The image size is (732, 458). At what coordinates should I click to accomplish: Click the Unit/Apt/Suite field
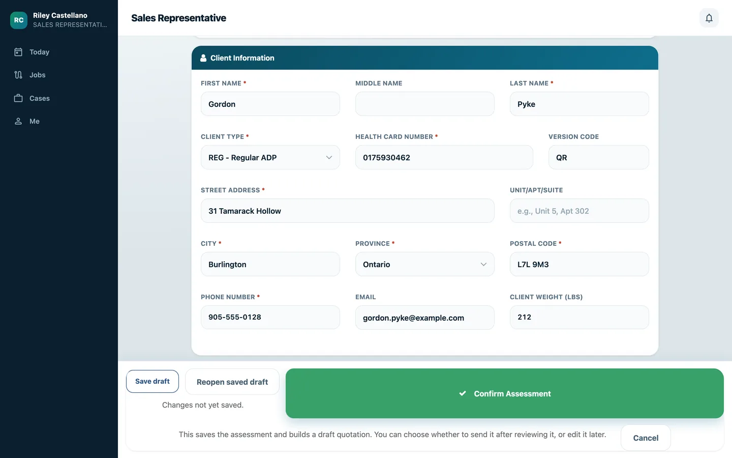point(579,211)
